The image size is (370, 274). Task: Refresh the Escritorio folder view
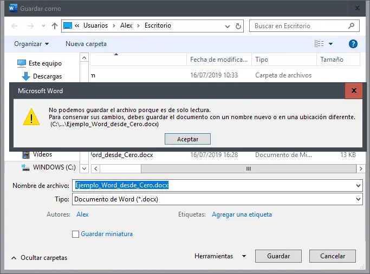pyautogui.click(x=238, y=26)
